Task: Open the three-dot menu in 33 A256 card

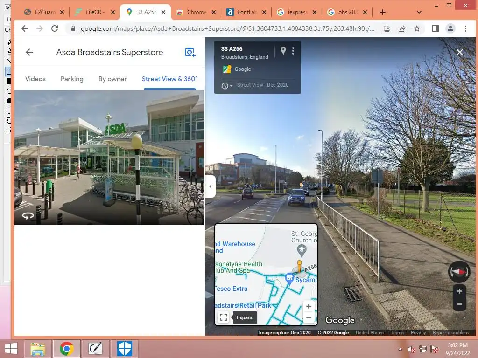Action: coord(293,51)
